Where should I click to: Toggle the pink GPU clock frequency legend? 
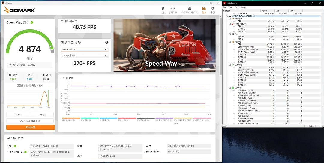pyautogui.click(x=202, y=119)
